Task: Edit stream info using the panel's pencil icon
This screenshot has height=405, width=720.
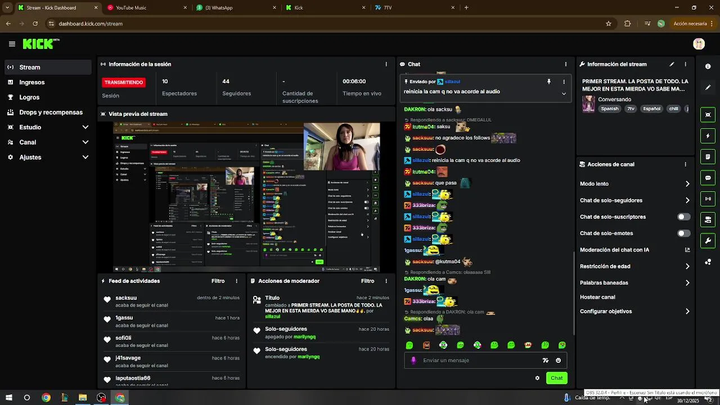Action: point(672,64)
